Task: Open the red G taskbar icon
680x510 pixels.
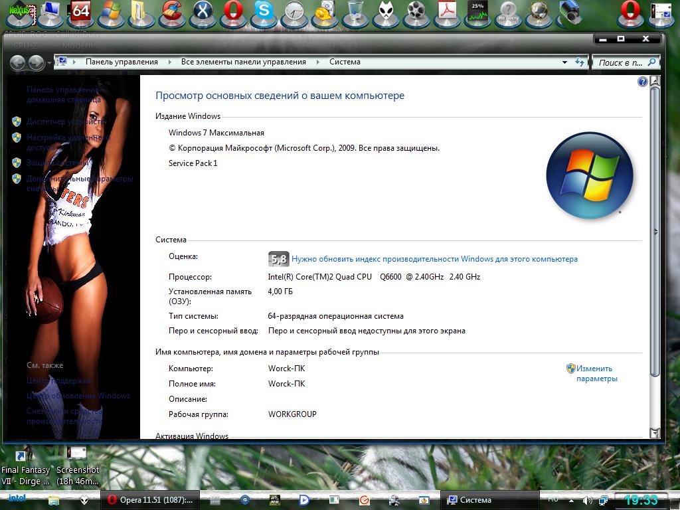Action: [365, 501]
